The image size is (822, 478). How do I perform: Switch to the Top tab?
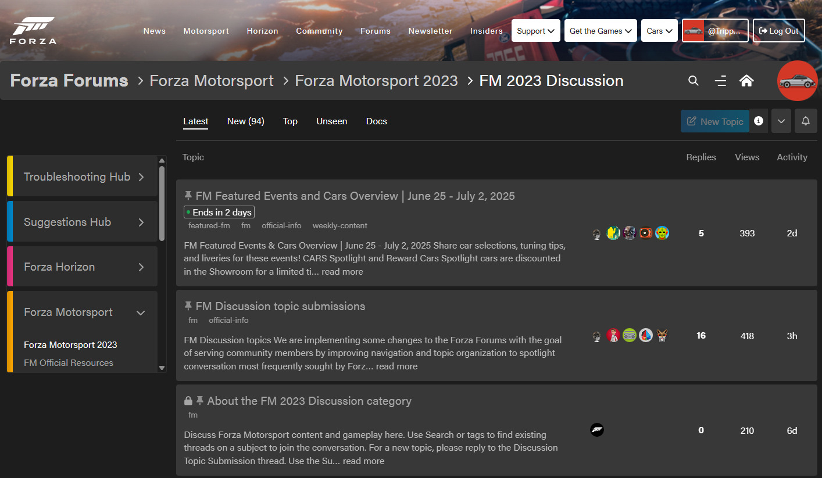(x=290, y=121)
